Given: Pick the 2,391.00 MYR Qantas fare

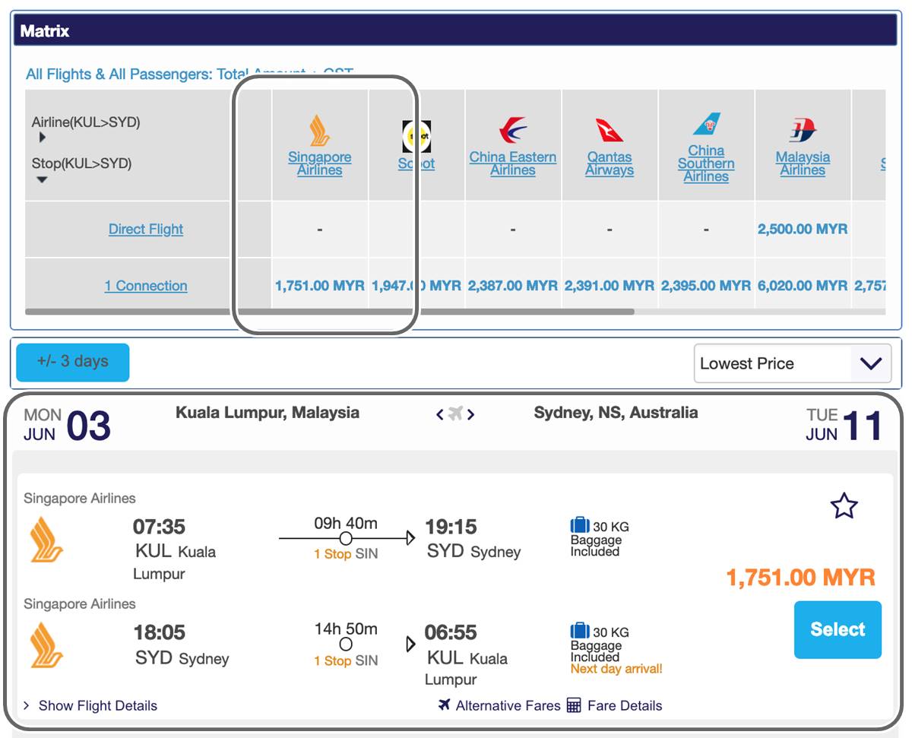Looking at the screenshot, I should tap(610, 286).
